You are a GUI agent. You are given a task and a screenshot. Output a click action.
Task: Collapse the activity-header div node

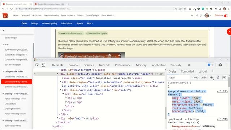[58, 74]
